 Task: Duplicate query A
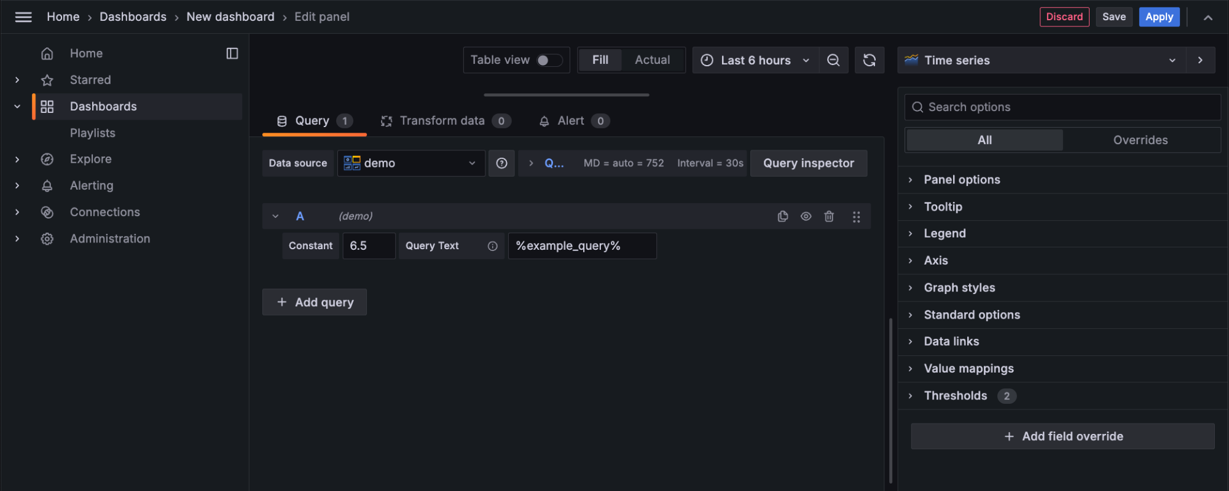pyautogui.click(x=783, y=216)
